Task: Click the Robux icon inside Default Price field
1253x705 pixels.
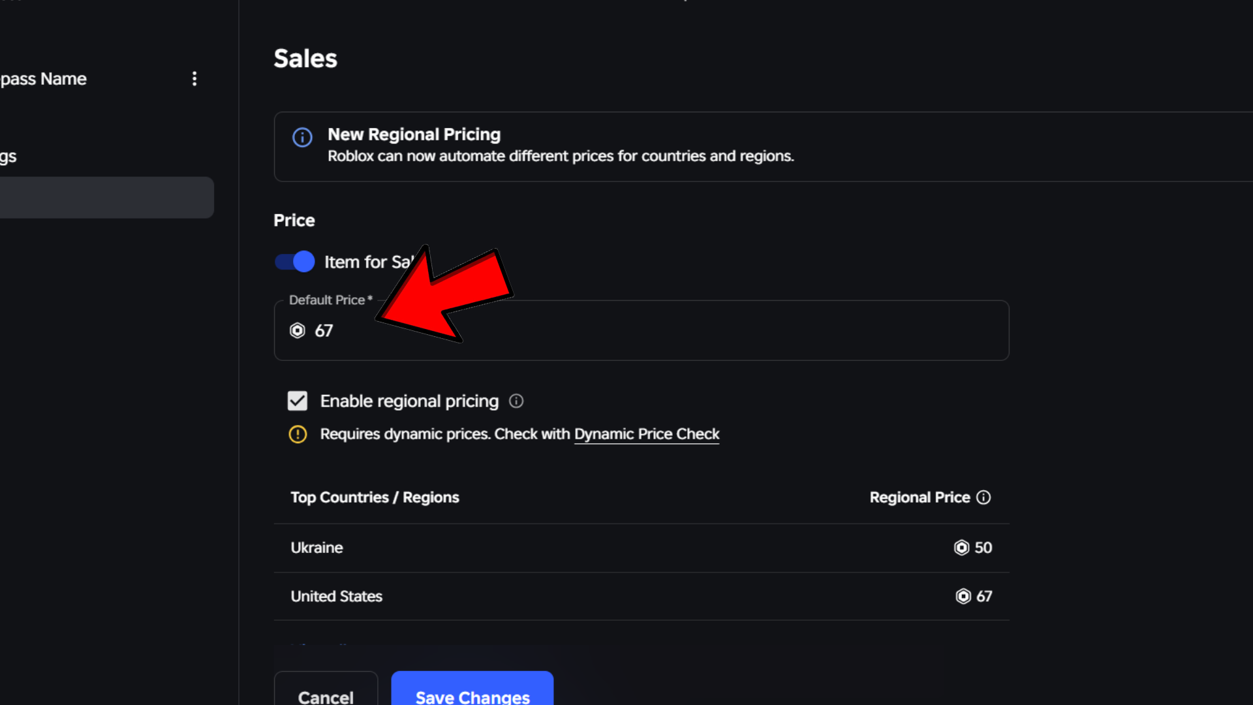Action: pyautogui.click(x=298, y=330)
